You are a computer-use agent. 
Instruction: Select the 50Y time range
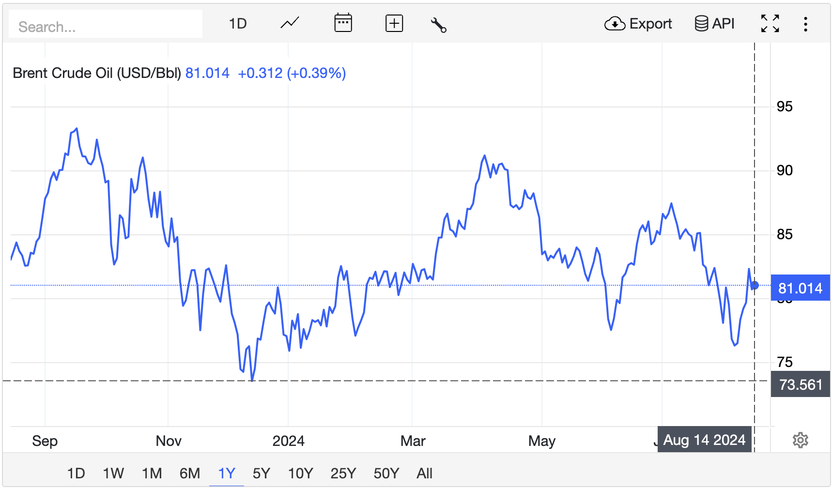[x=386, y=473]
